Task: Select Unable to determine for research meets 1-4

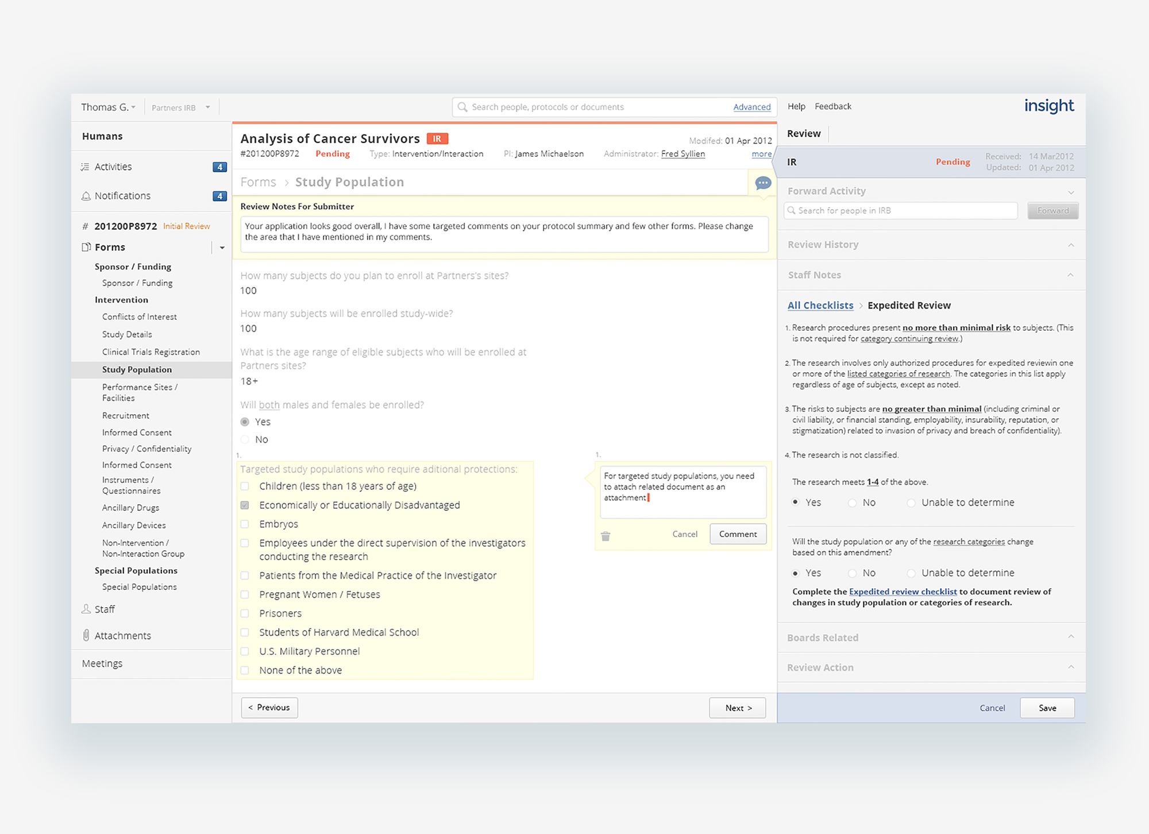Action: point(911,503)
